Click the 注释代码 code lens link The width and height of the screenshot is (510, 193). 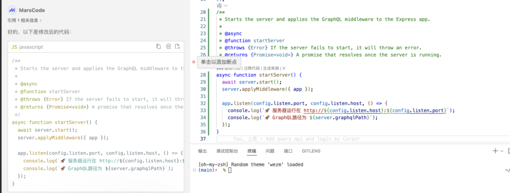point(252,68)
